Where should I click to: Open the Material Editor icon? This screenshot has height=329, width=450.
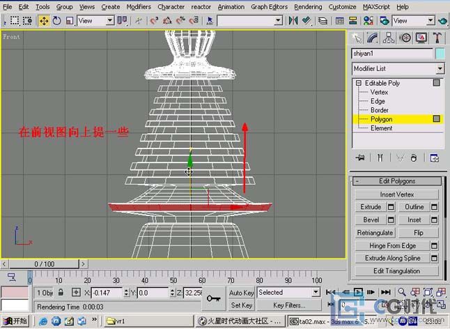pyautogui.click(x=368, y=21)
